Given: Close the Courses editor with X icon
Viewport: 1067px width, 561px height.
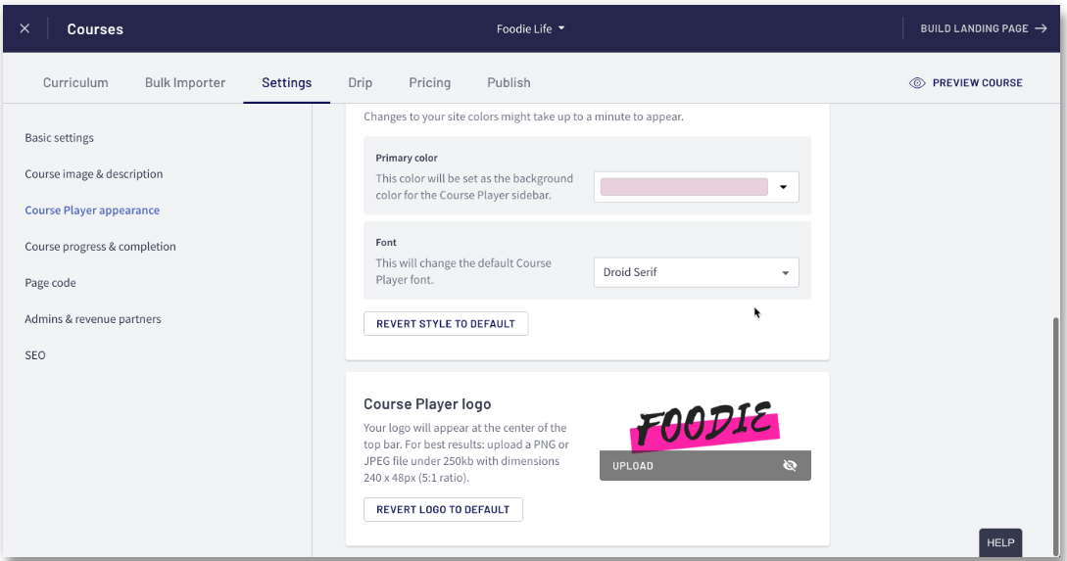Looking at the screenshot, I should [24, 28].
